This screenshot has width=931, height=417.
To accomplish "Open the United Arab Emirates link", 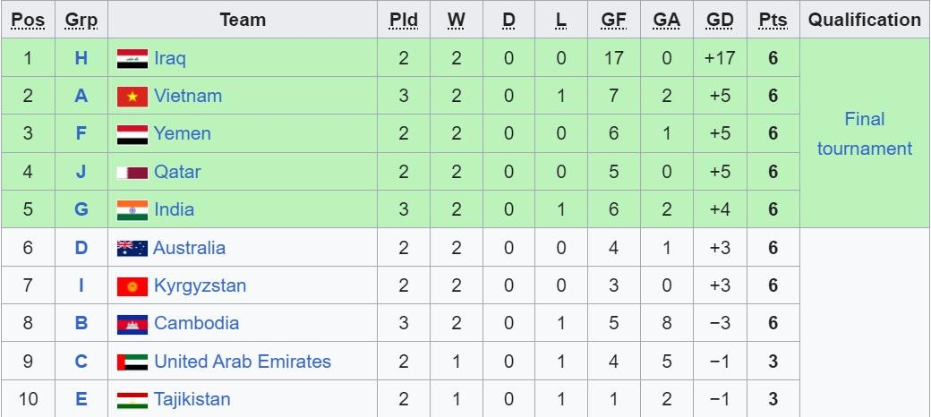I will [242, 362].
